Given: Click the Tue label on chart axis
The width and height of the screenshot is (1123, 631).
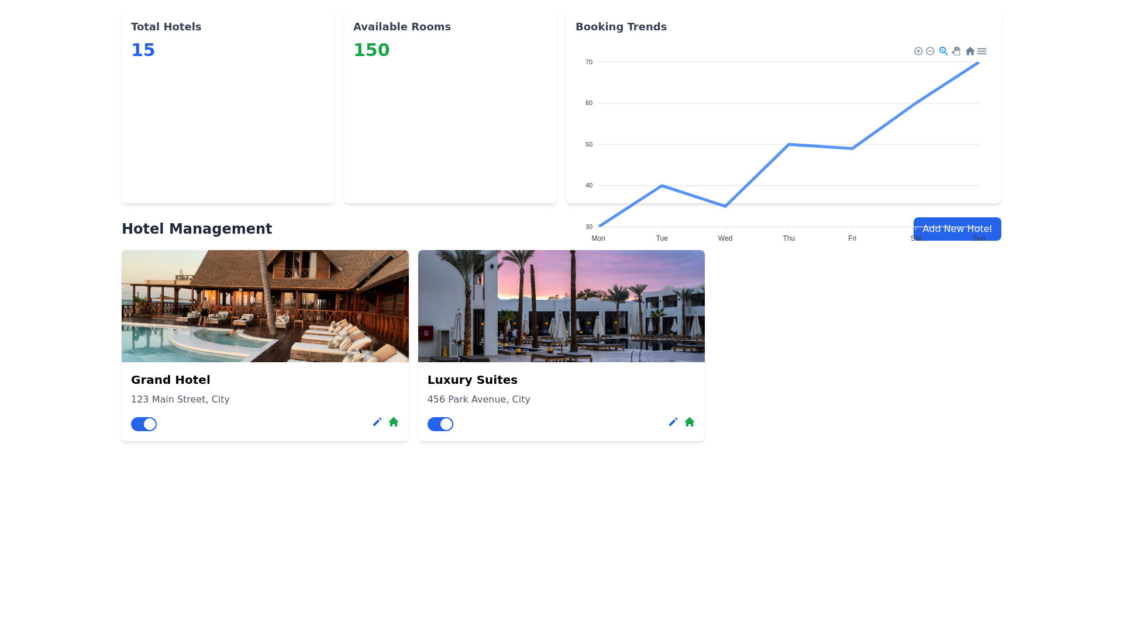Looking at the screenshot, I should pyautogui.click(x=662, y=238).
